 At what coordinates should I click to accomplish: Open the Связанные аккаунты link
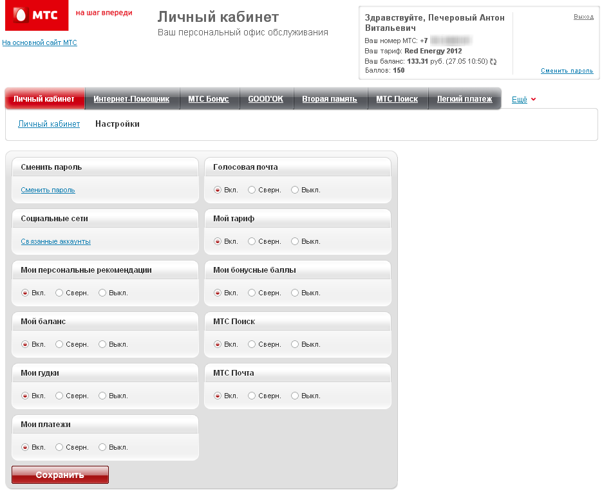55,241
